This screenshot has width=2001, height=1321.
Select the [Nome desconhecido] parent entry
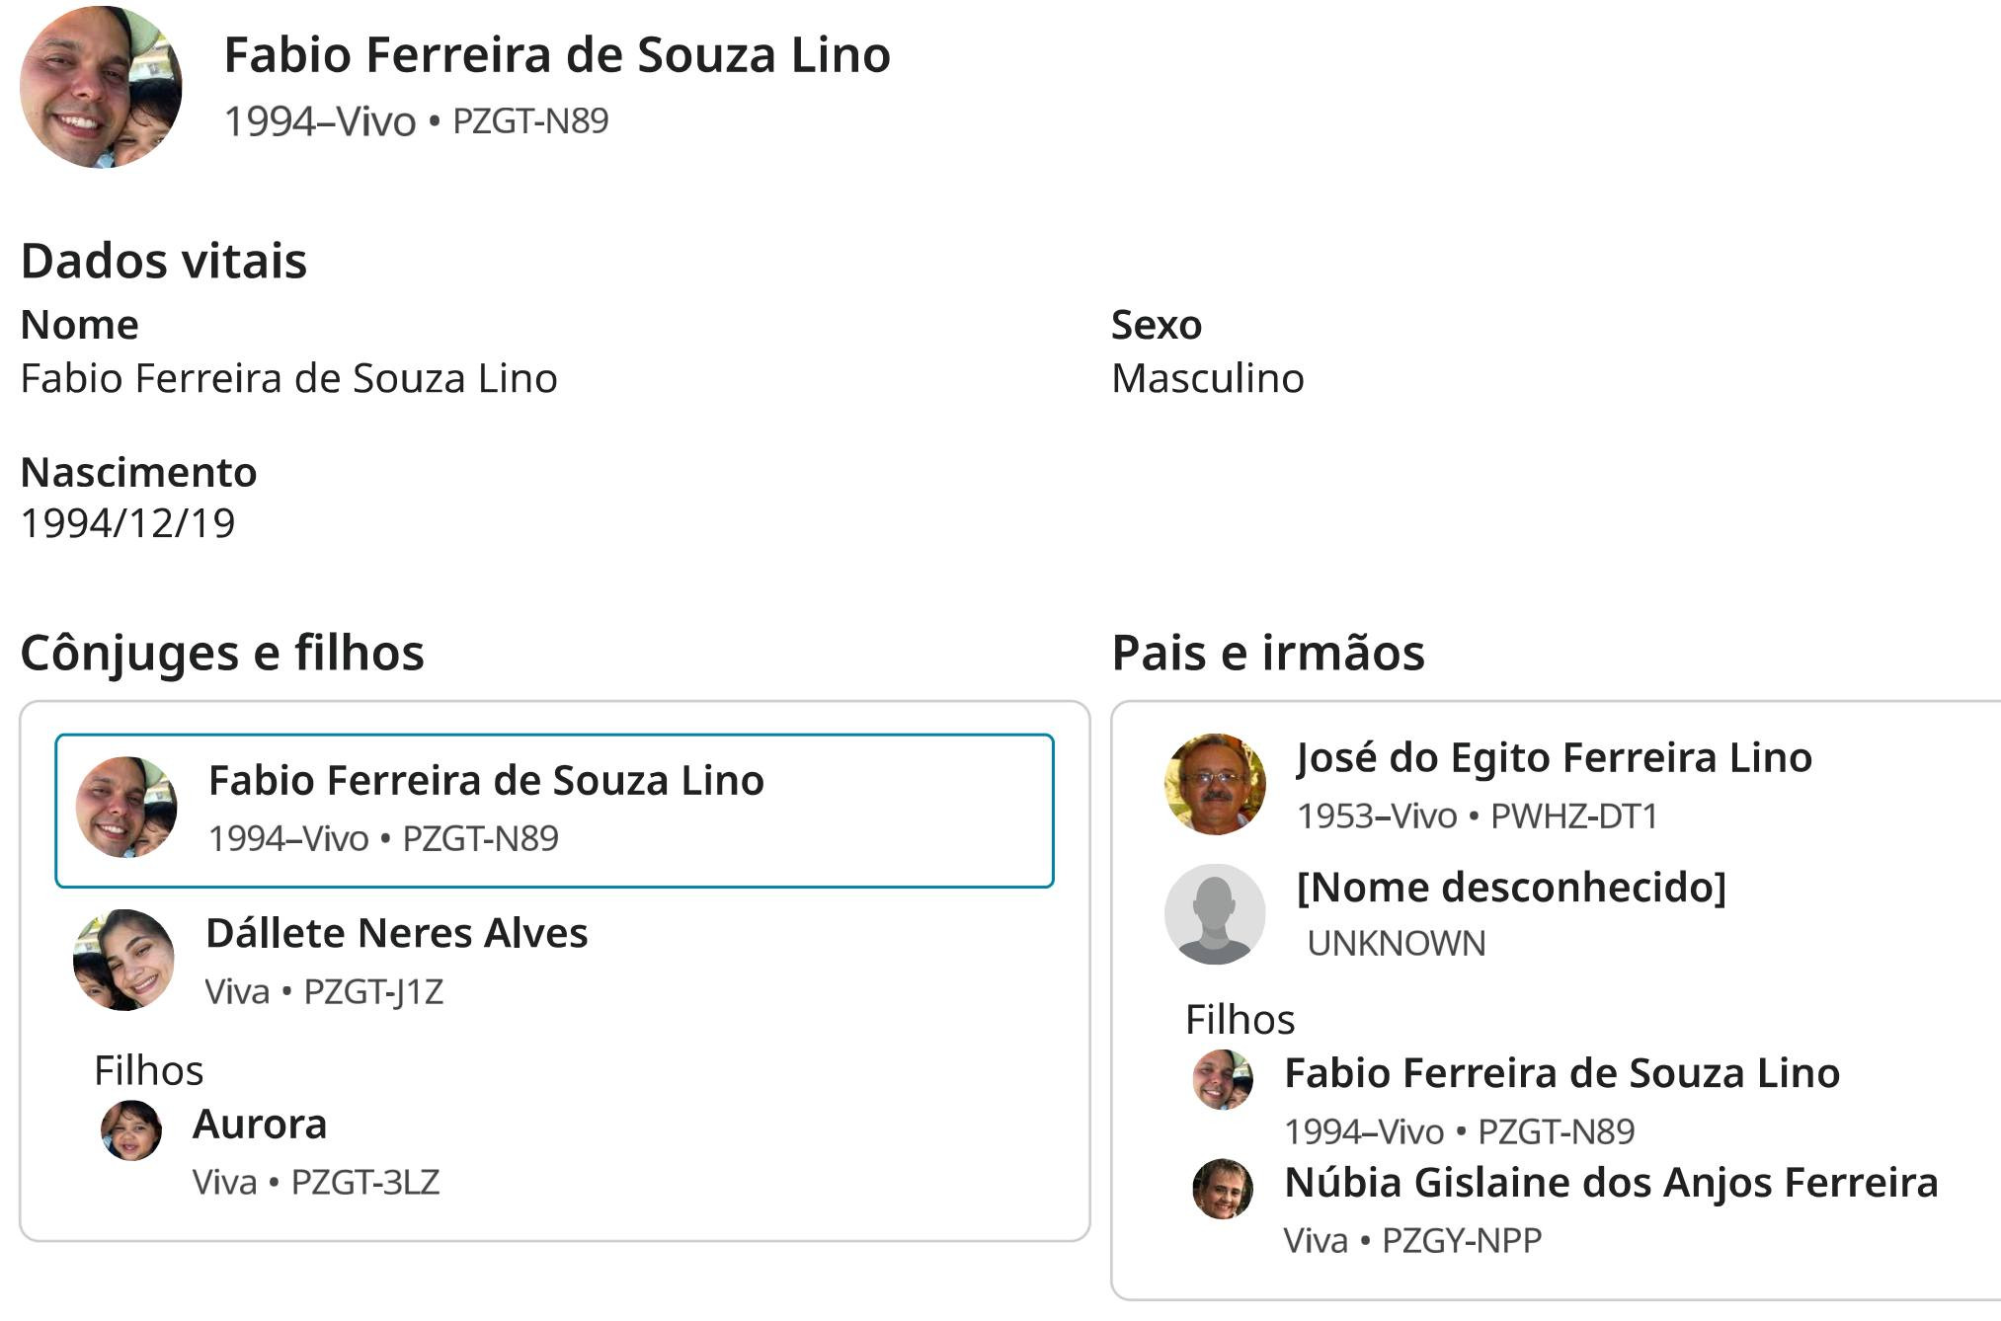tap(1510, 888)
